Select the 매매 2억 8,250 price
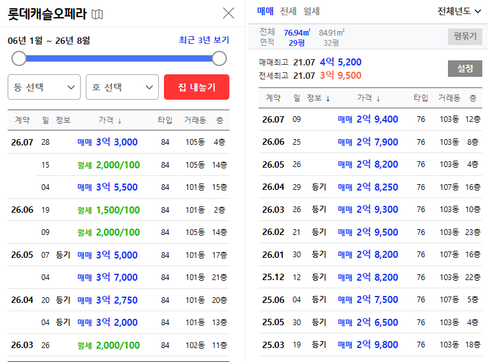 tap(368, 187)
